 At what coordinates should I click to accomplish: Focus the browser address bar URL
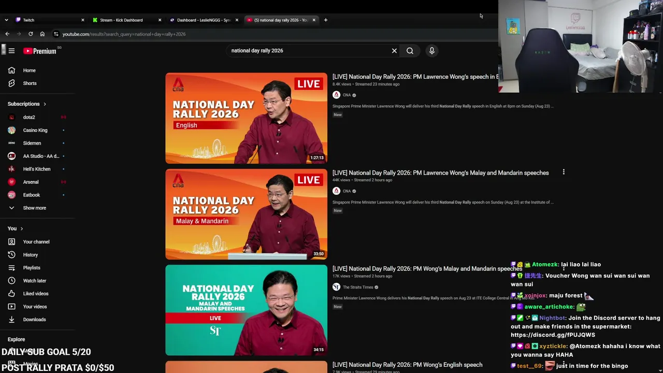click(124, 34)
